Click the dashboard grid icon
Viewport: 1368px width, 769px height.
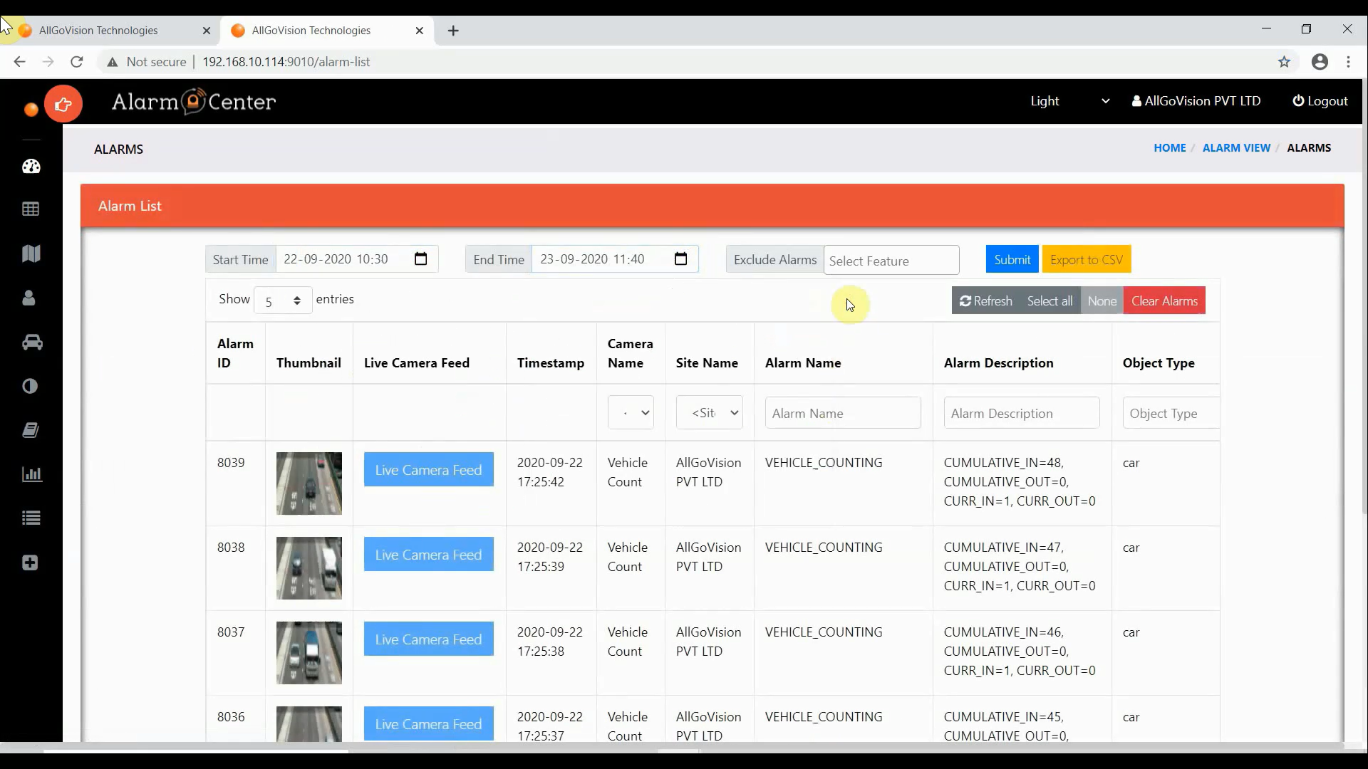30,209
